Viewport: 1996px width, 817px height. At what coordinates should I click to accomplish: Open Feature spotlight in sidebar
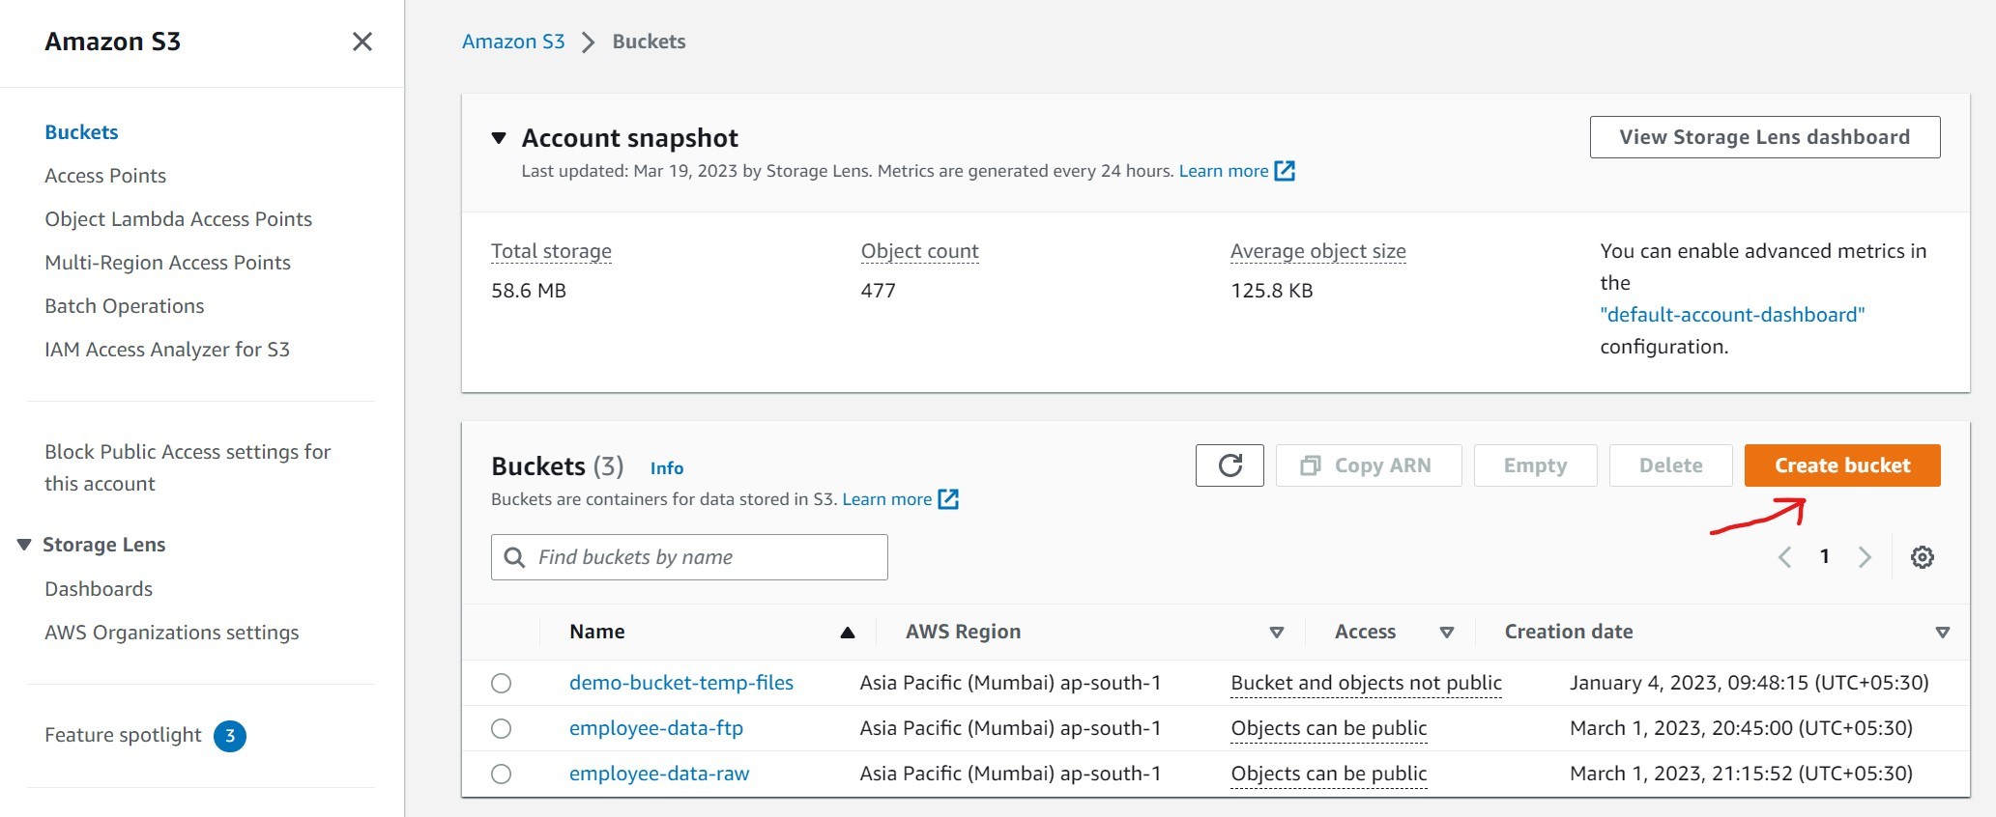pos(123,735)
